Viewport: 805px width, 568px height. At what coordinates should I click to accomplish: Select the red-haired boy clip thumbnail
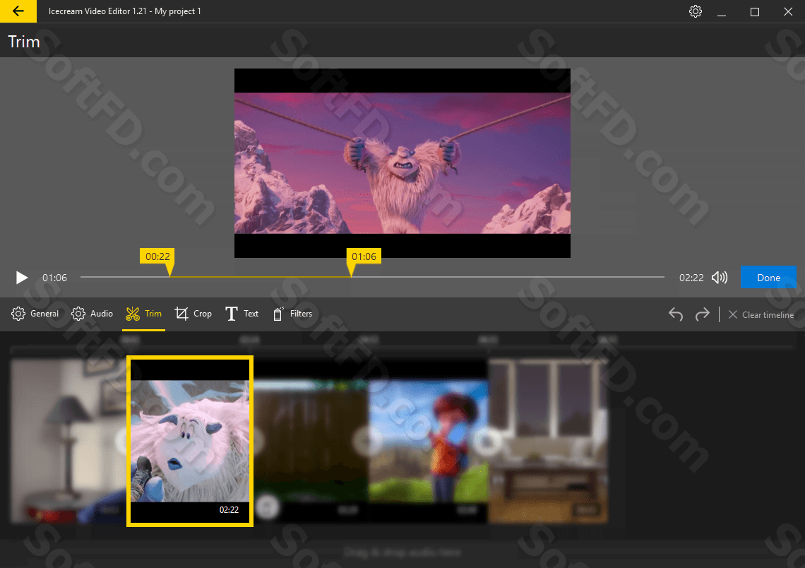[428, 441]
